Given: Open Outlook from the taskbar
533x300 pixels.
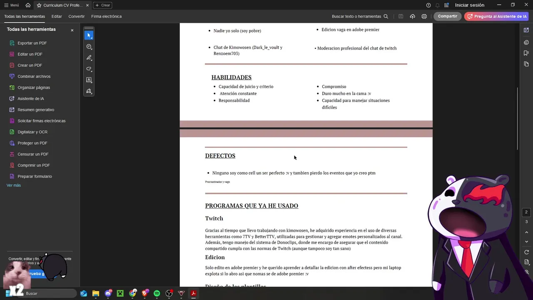Looking at the screenshot, I should [83, 293].
